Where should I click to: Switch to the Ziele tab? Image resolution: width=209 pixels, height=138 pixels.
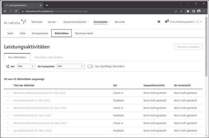point(23,33)
